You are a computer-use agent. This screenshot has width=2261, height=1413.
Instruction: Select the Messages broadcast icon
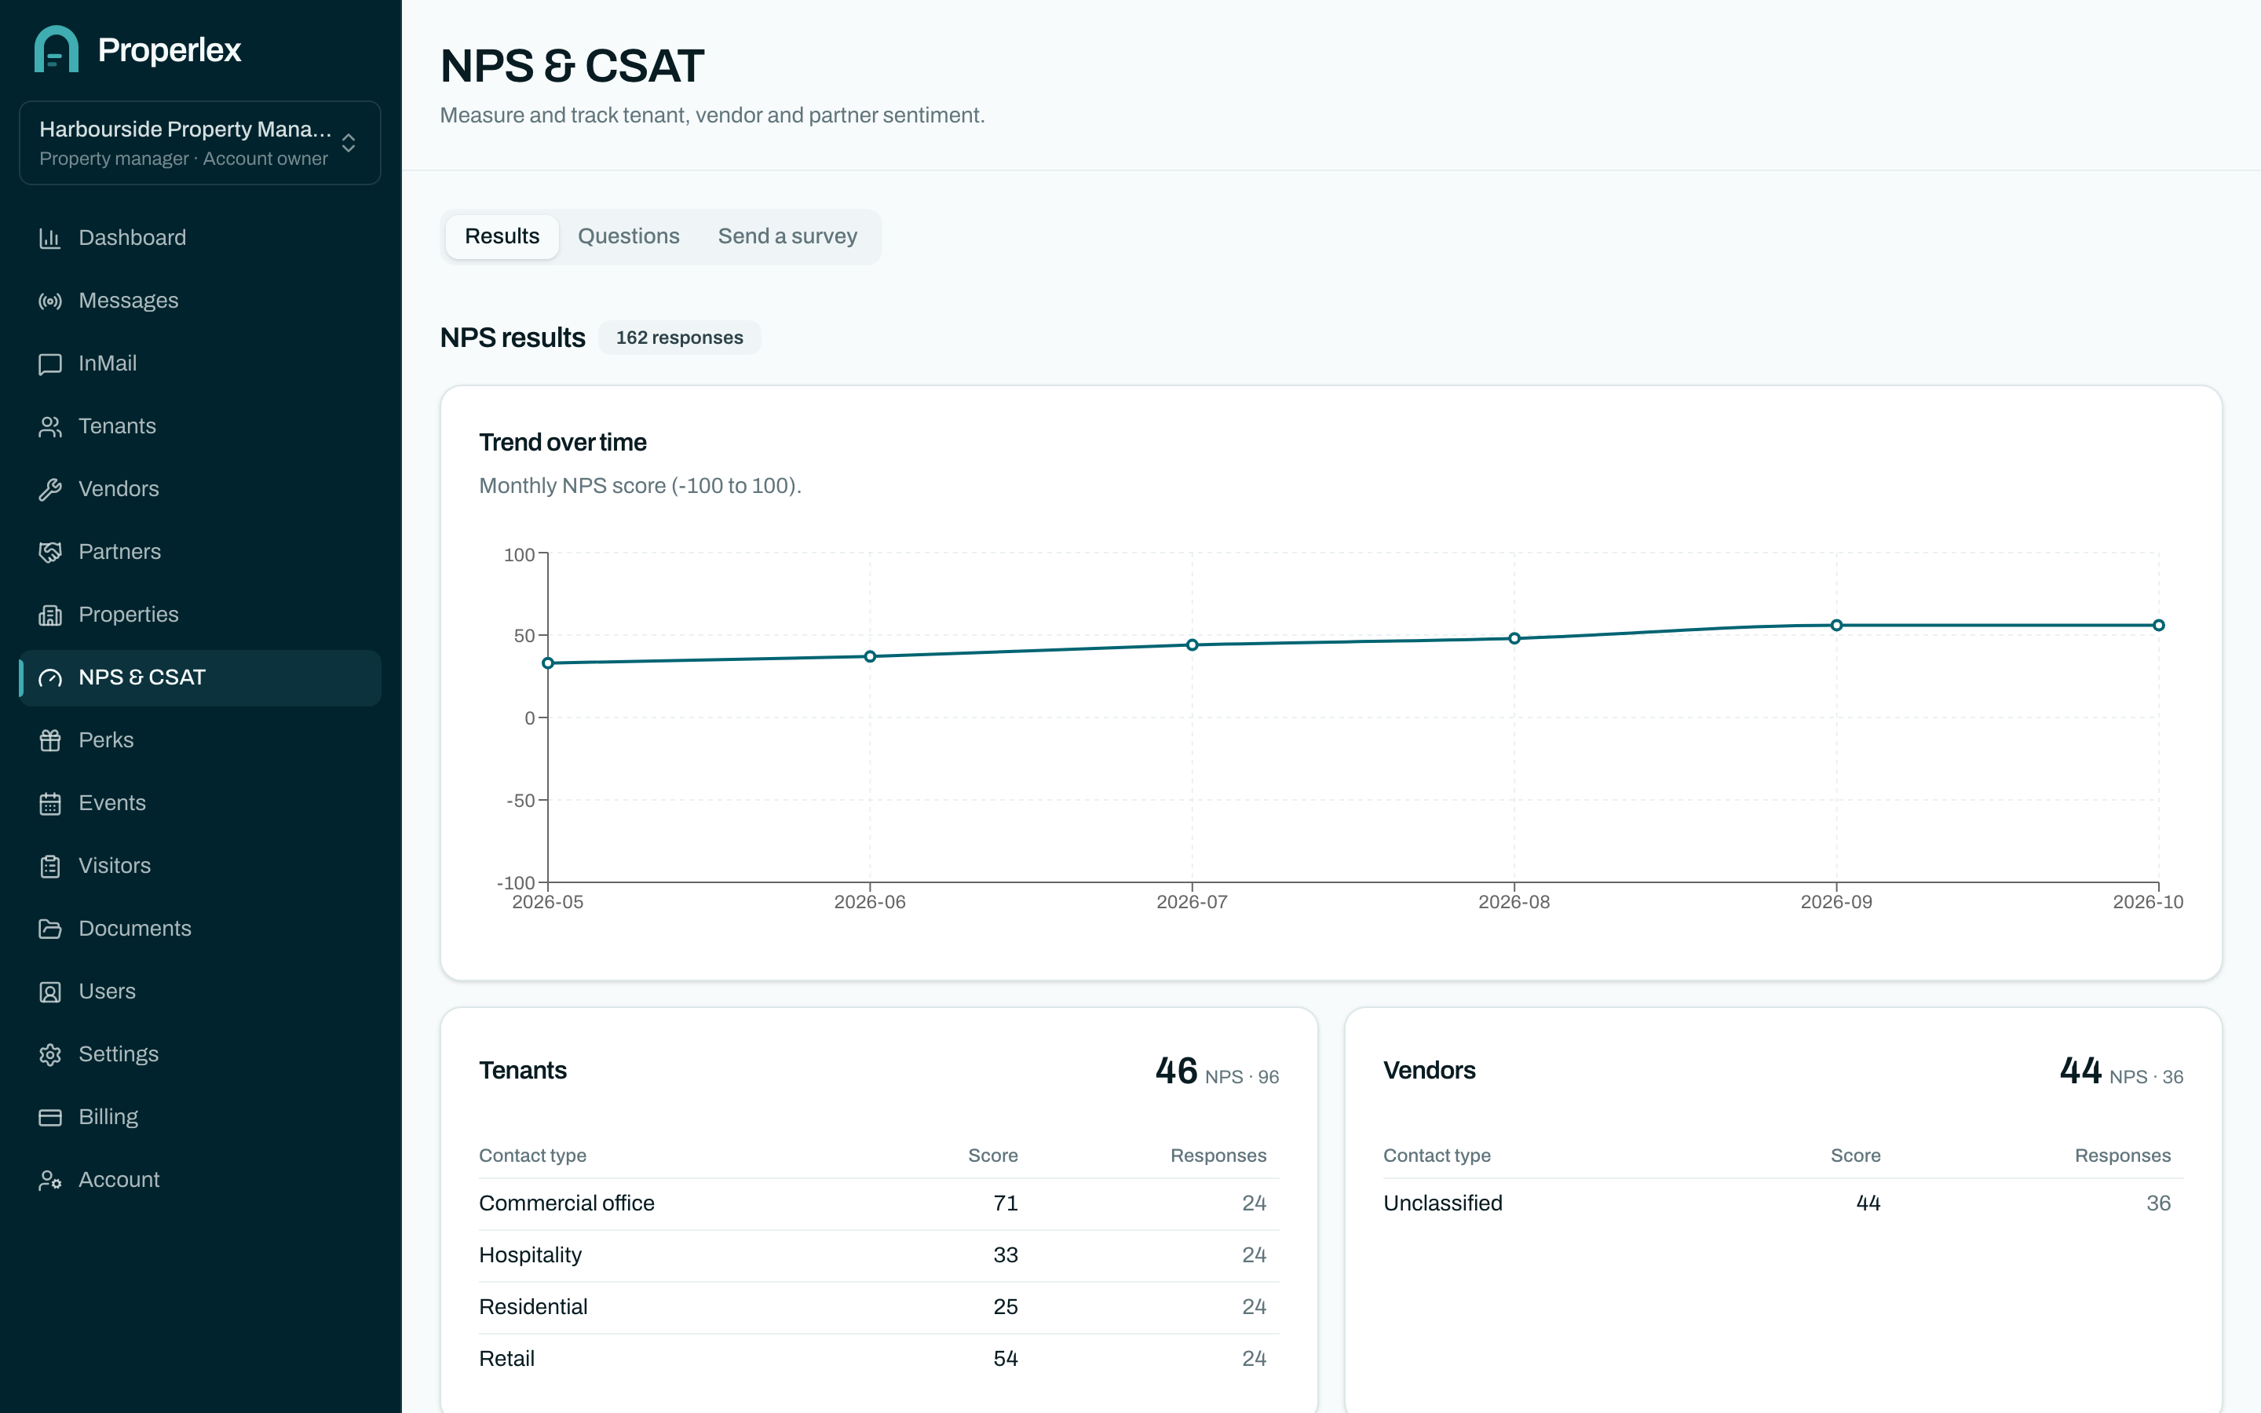click(49, 301)
